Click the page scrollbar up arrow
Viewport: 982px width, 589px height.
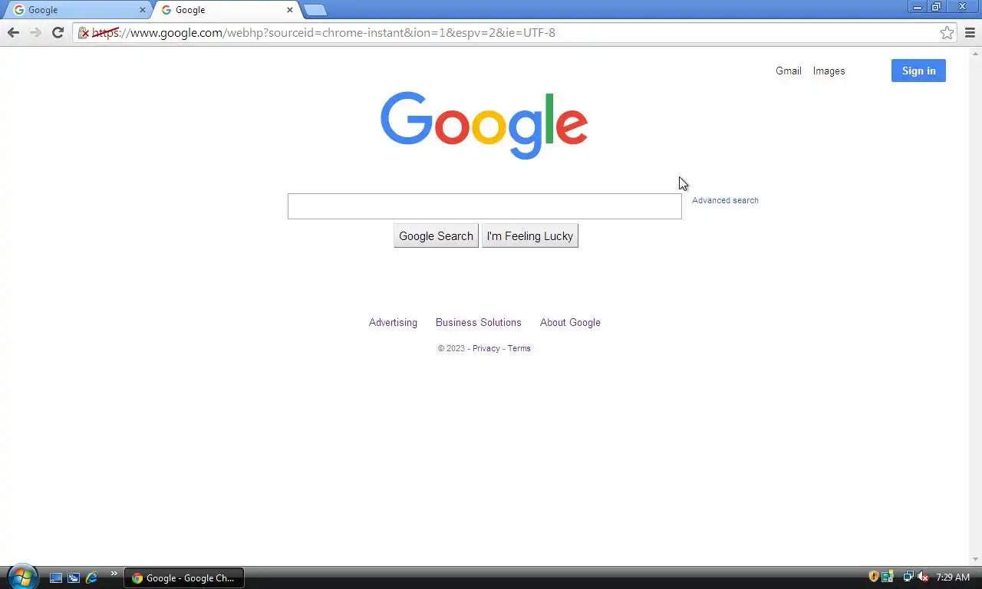coord(976,52)
